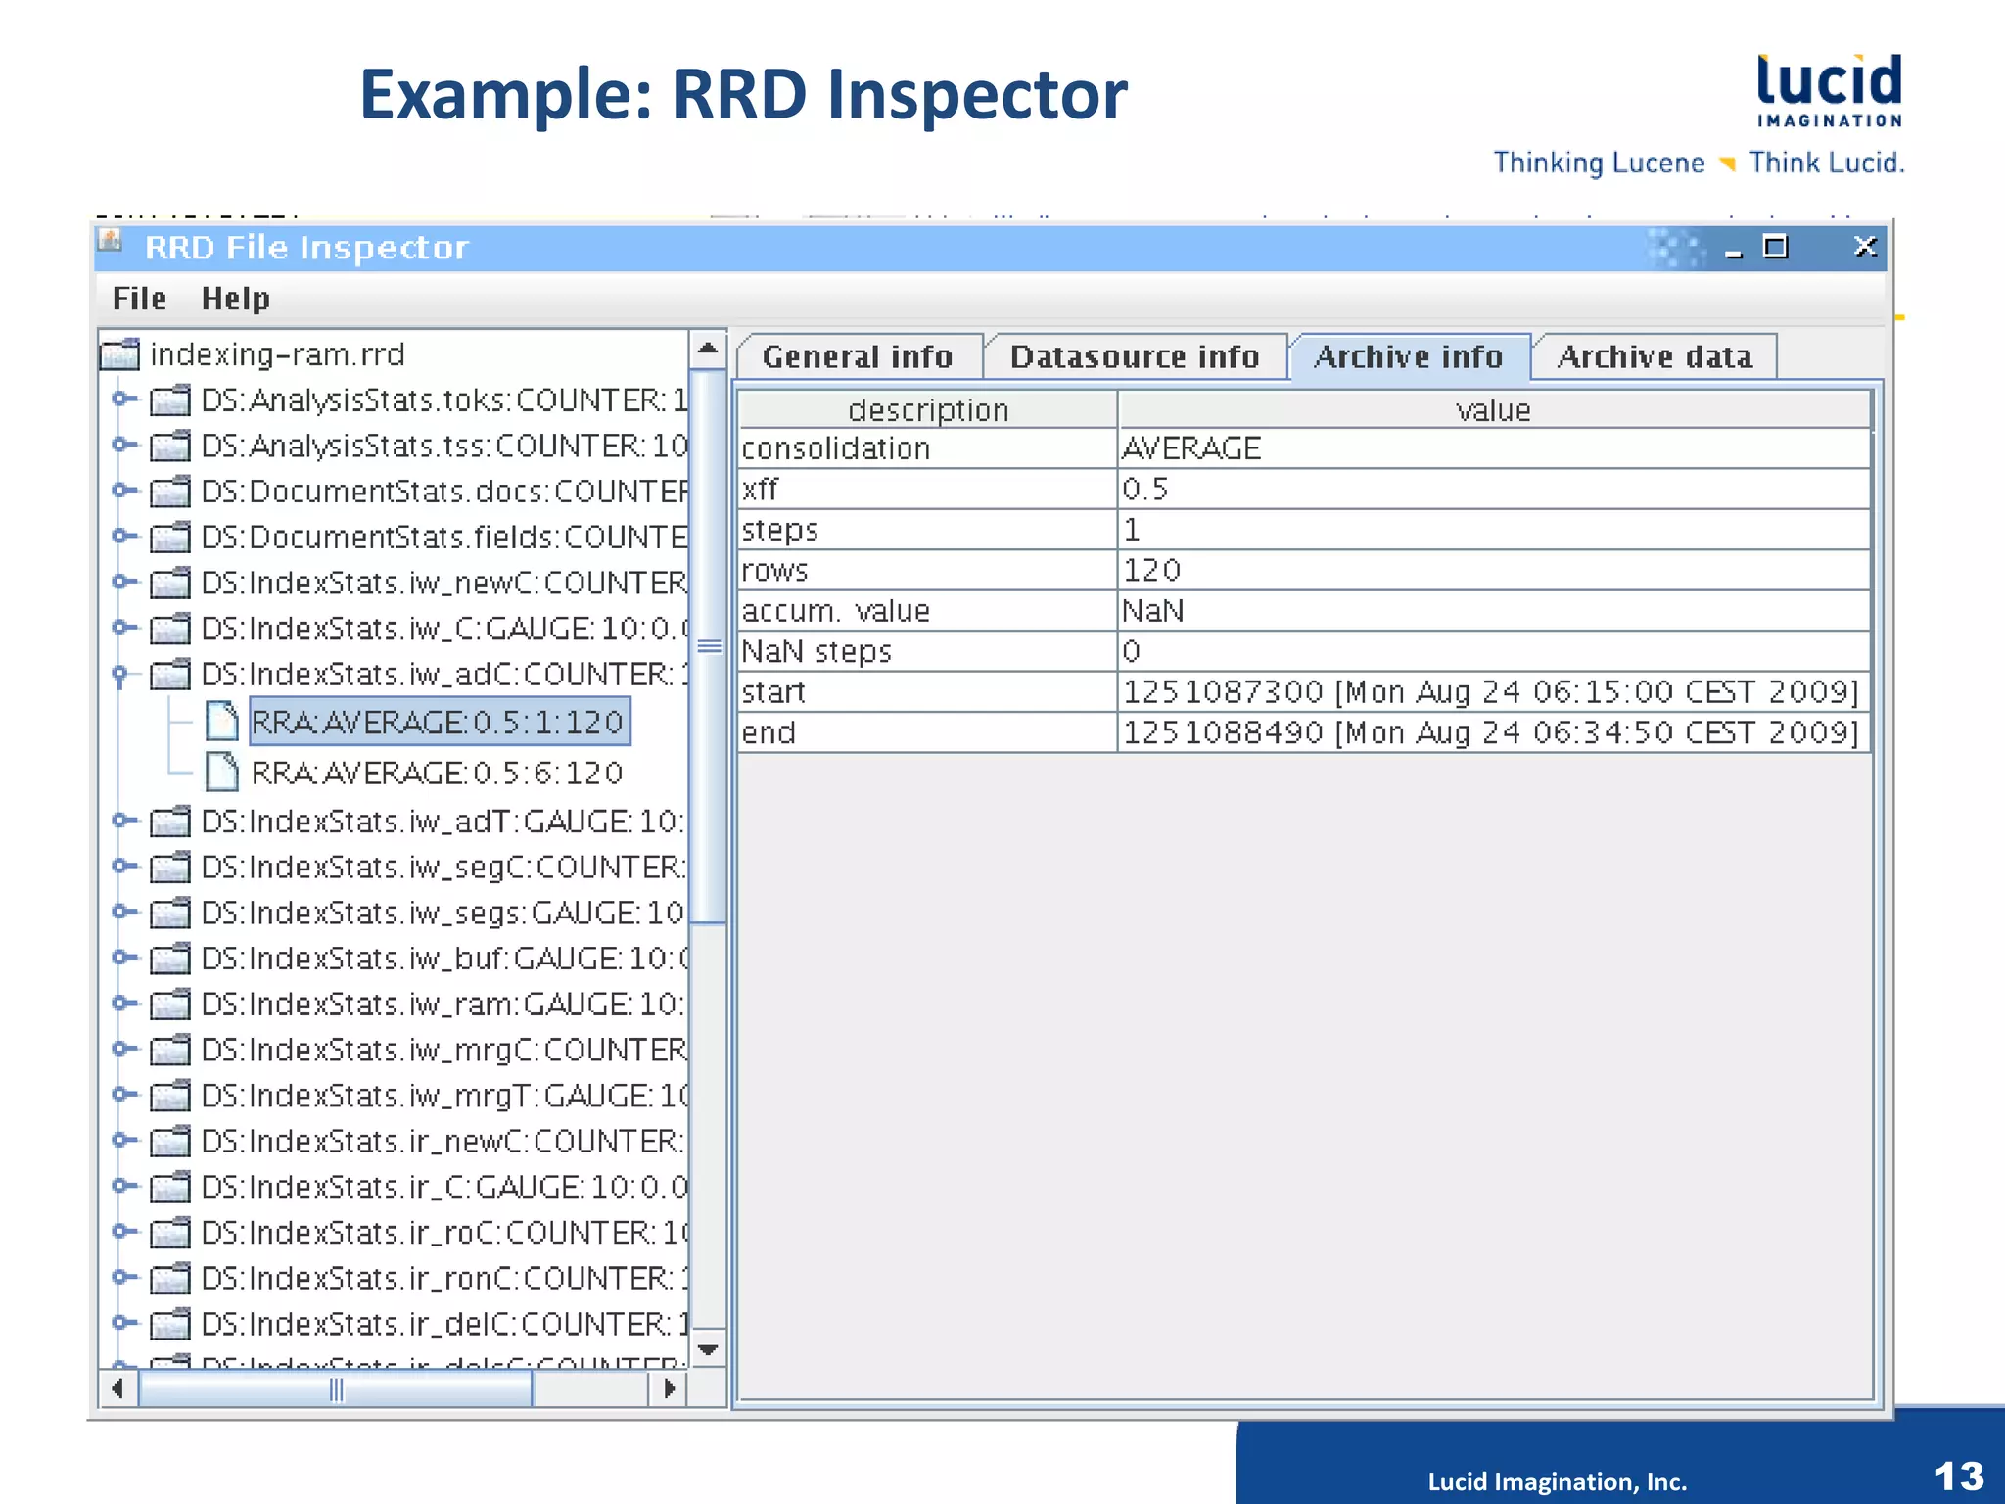Select the end timestamp 1251088490 cell

[x=1493, y=732]
